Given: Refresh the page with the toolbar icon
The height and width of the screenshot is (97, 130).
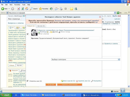Looking at the screenshot, I should coord(22,9).
